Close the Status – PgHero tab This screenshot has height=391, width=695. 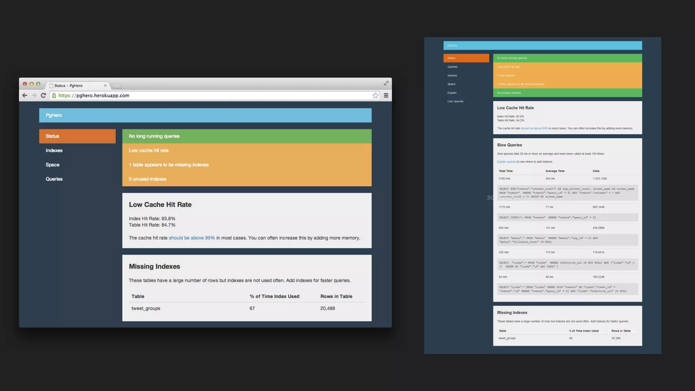click(105, 86)
